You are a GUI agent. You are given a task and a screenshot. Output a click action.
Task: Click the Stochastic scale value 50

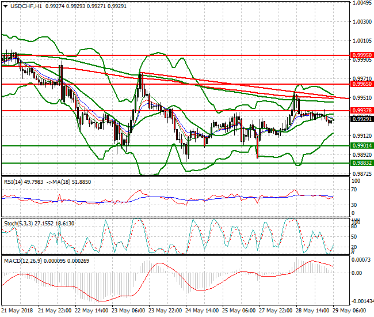coord(354,237)
